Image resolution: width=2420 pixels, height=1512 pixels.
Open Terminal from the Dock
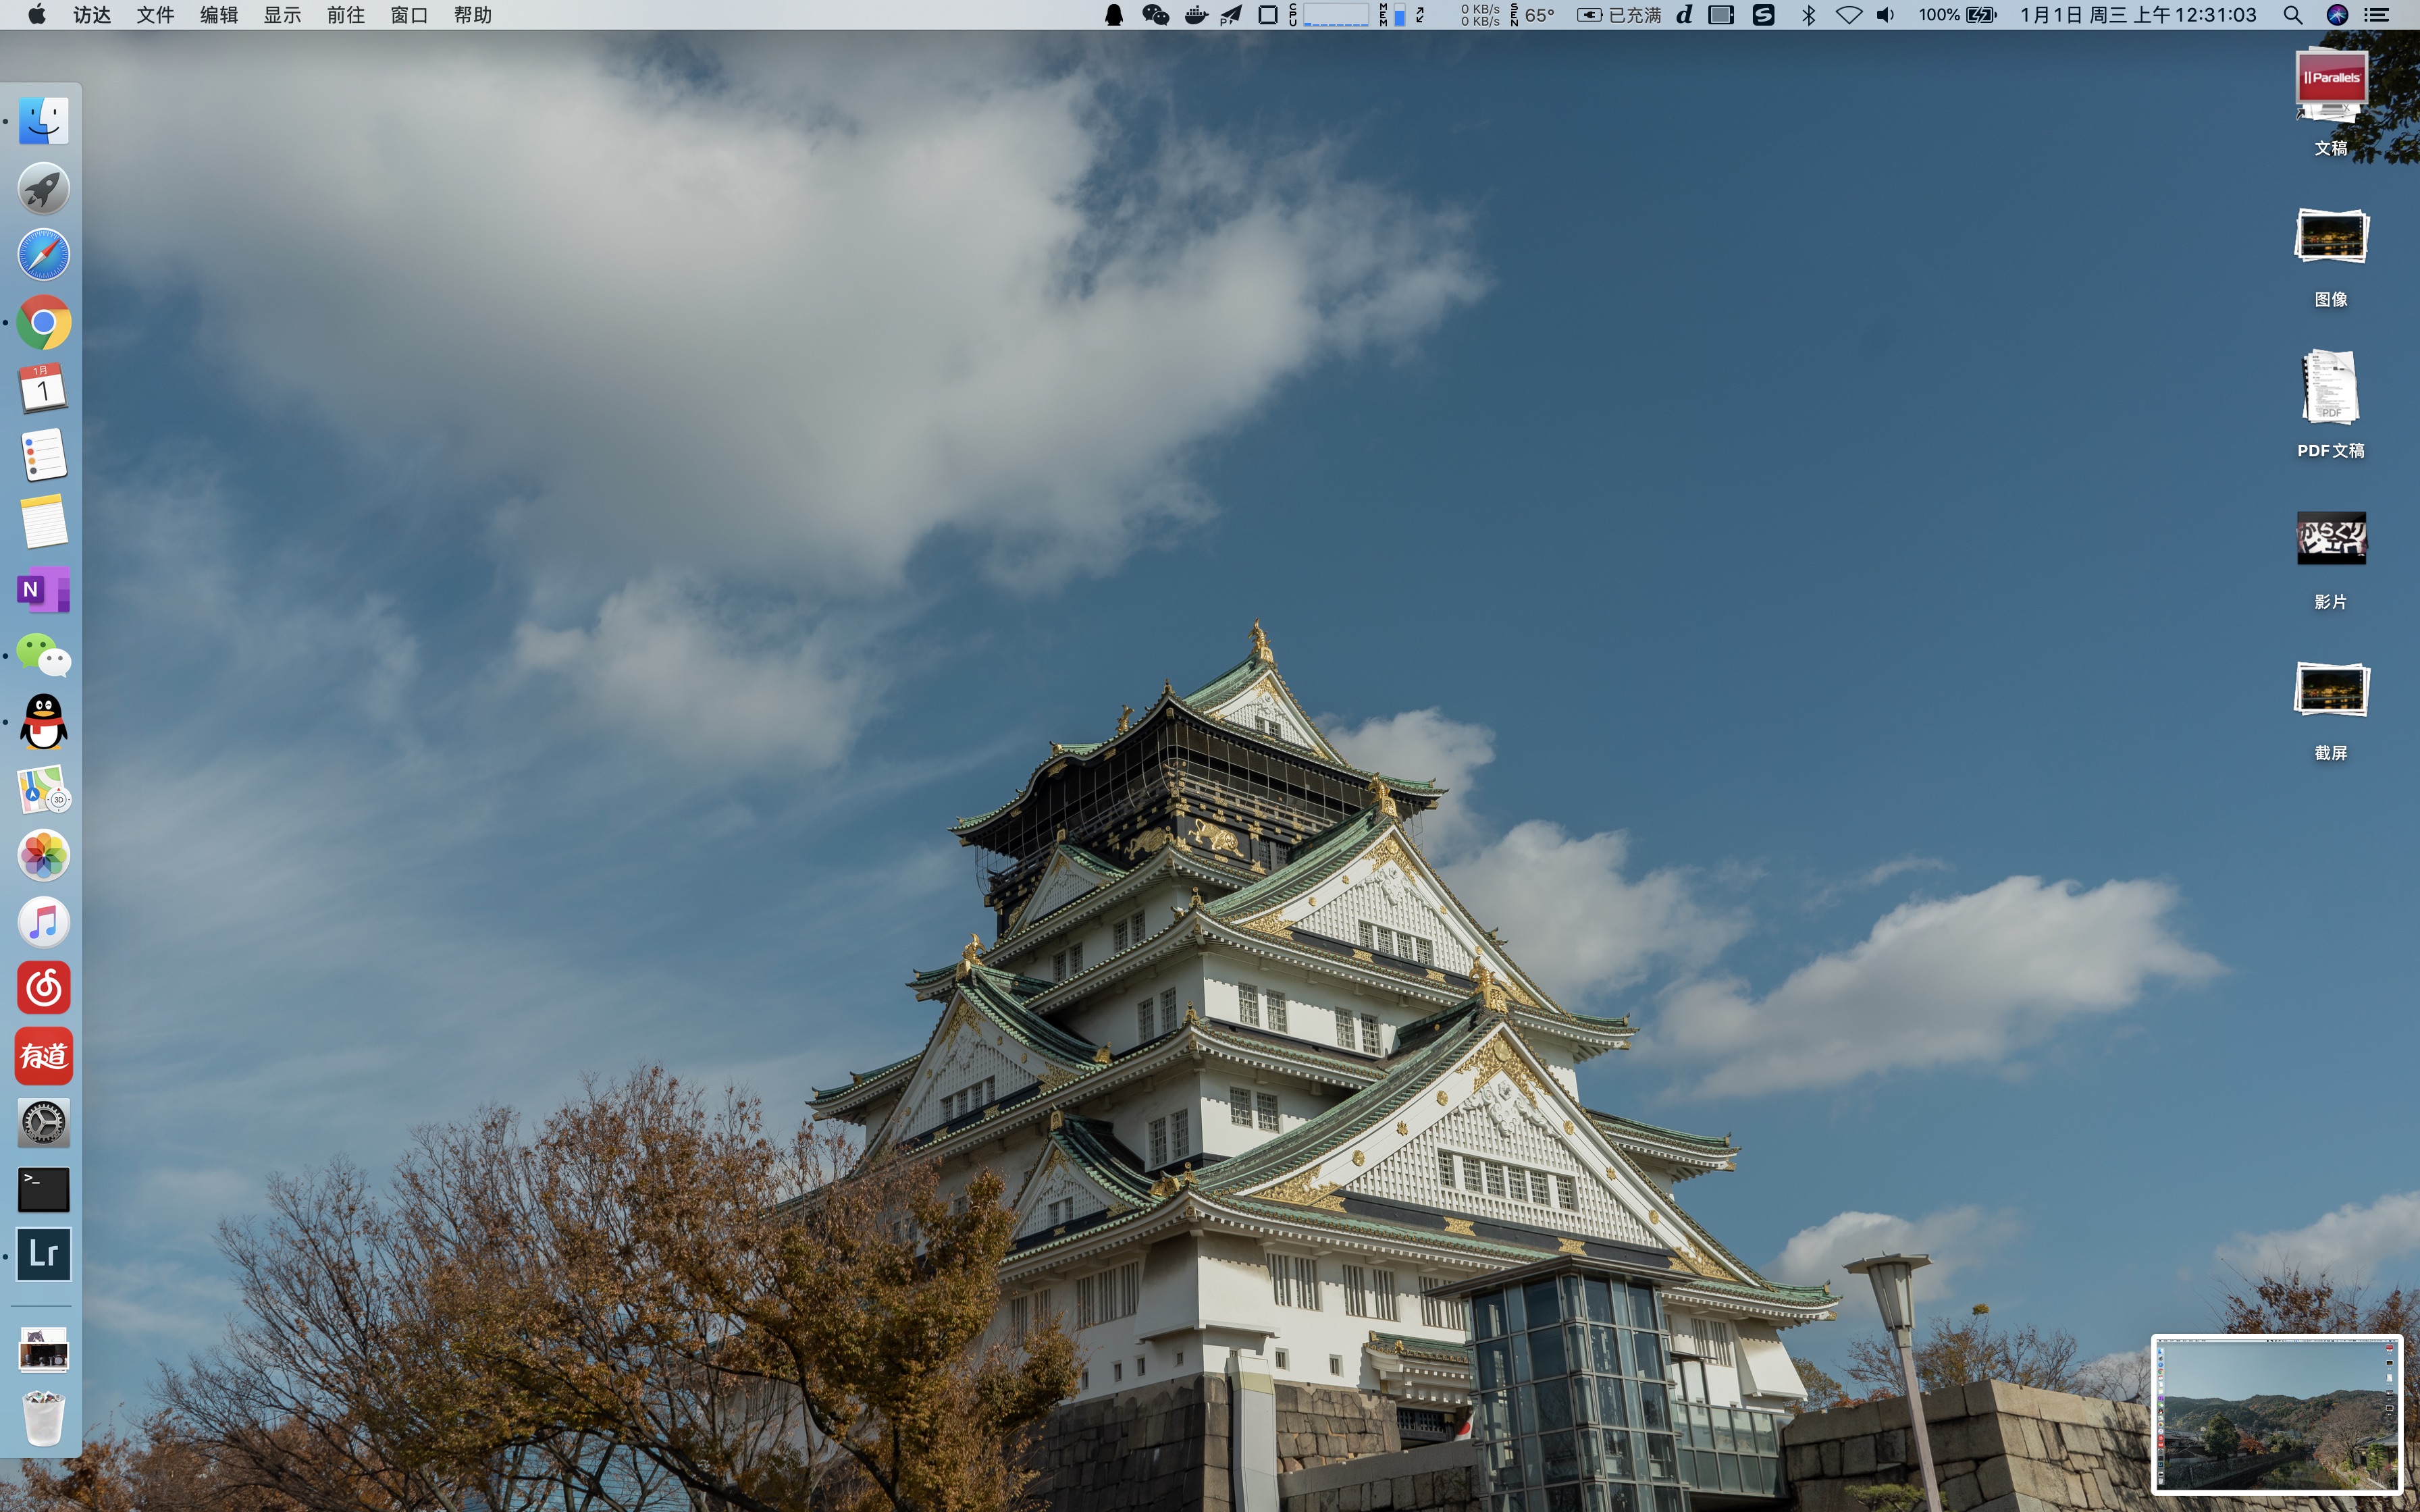(43, 1189)
